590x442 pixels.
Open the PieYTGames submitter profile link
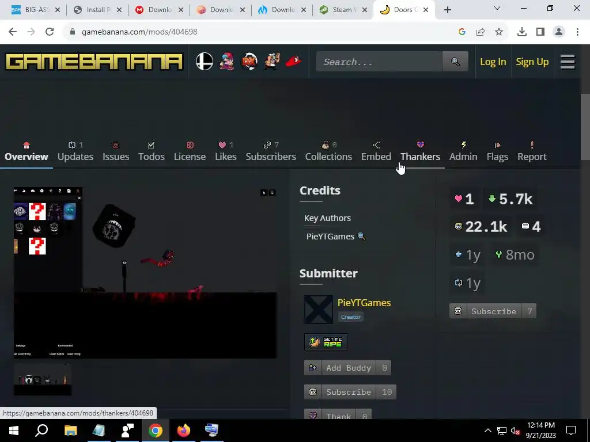click(x=364, y=303)
